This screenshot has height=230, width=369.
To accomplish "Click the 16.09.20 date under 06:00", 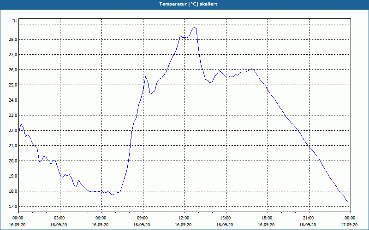I will click(x=100, y=225).
